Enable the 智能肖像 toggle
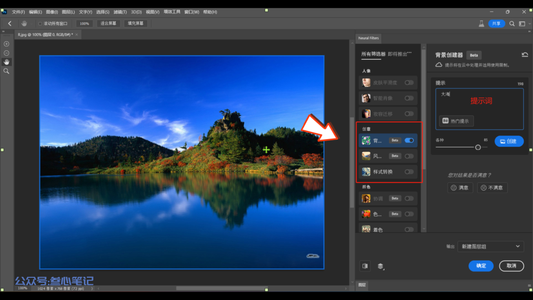This screenshot has height=300, width=533. click(x=409, y=98)
